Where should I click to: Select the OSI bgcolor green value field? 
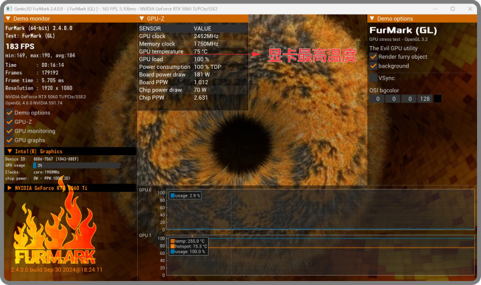(x=393, y=99)
